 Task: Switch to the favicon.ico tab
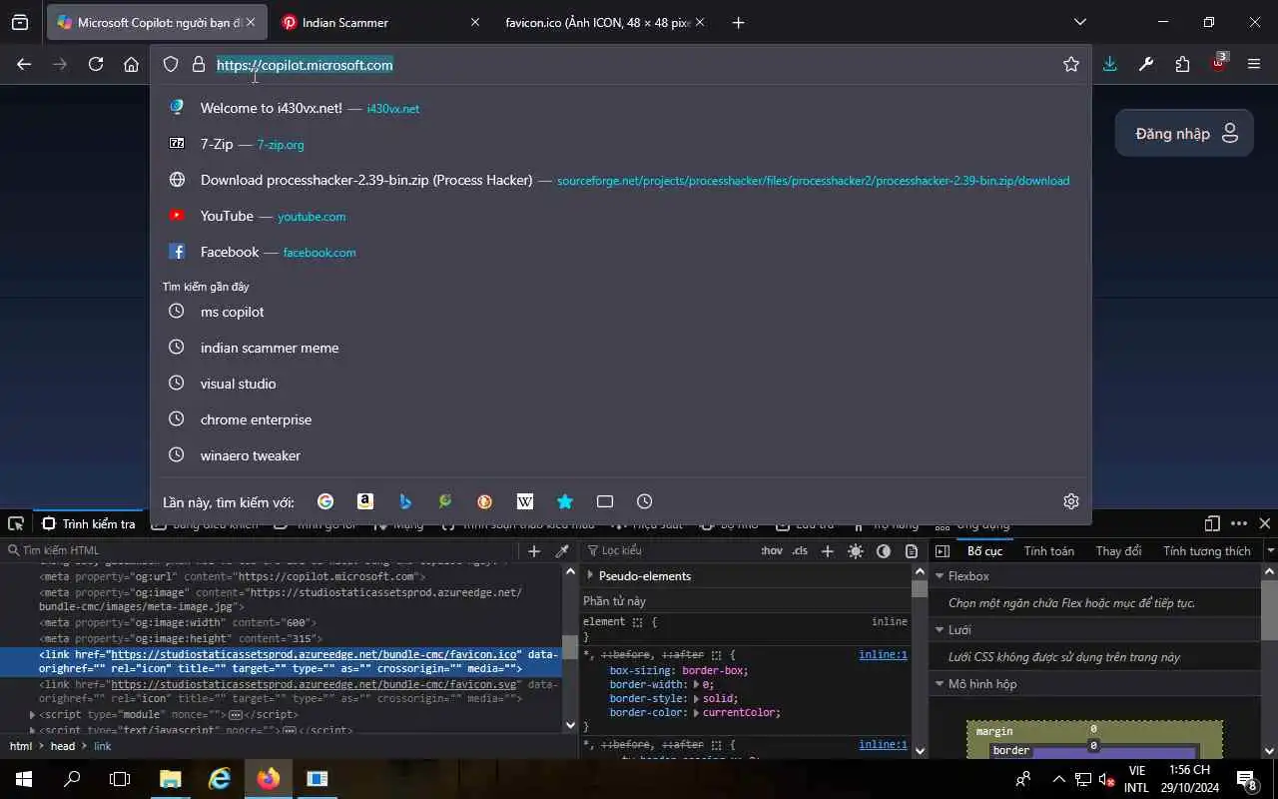[605, 22]
